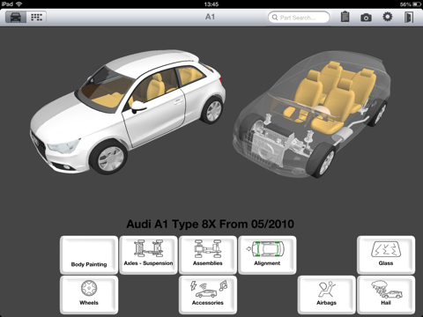The height and width of the screenshot is (317, 423).
Task: Tap the A1 title in toolbar
Action: pos(210,17)
